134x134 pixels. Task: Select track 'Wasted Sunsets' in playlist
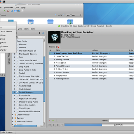(91, 72)
